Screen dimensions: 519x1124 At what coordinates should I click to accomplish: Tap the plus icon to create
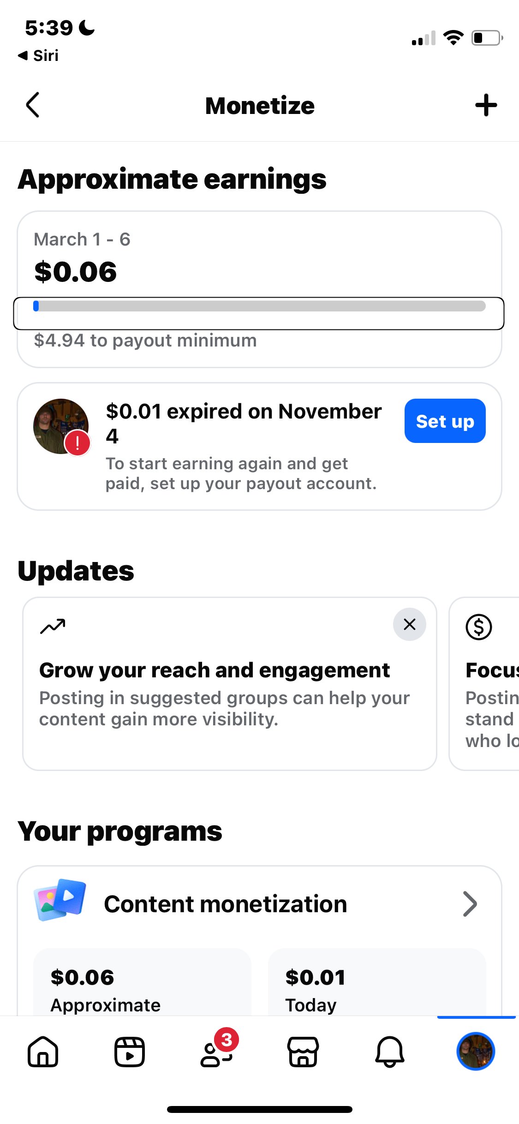pos(486,105)
